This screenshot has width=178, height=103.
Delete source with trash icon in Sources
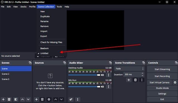[x=42, y=99]
